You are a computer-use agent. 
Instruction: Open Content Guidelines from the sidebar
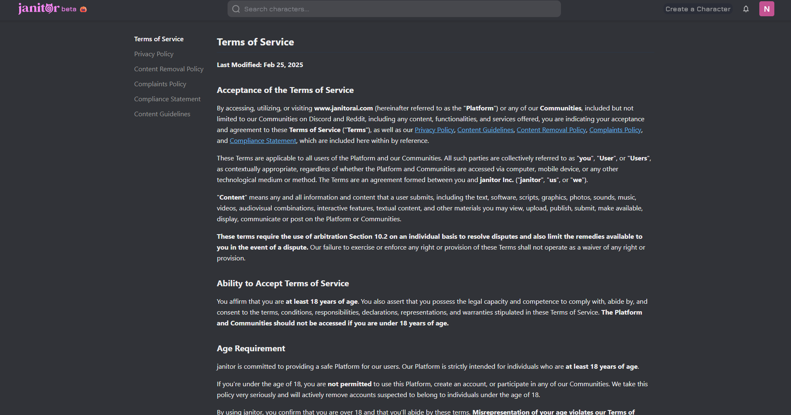(x=162, y=114)
